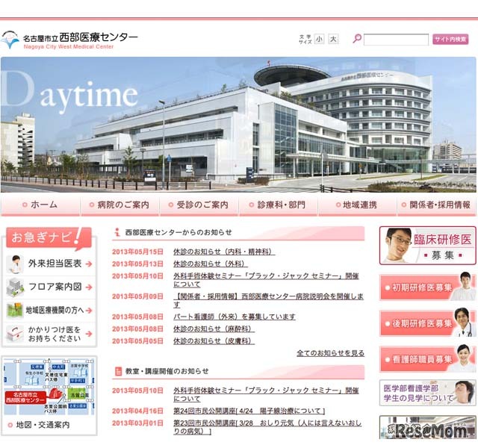Image resolution: width=478 pixels, height=448 pixels.
Task: Click the magnifying glass search icon
Action: (356, 39)
